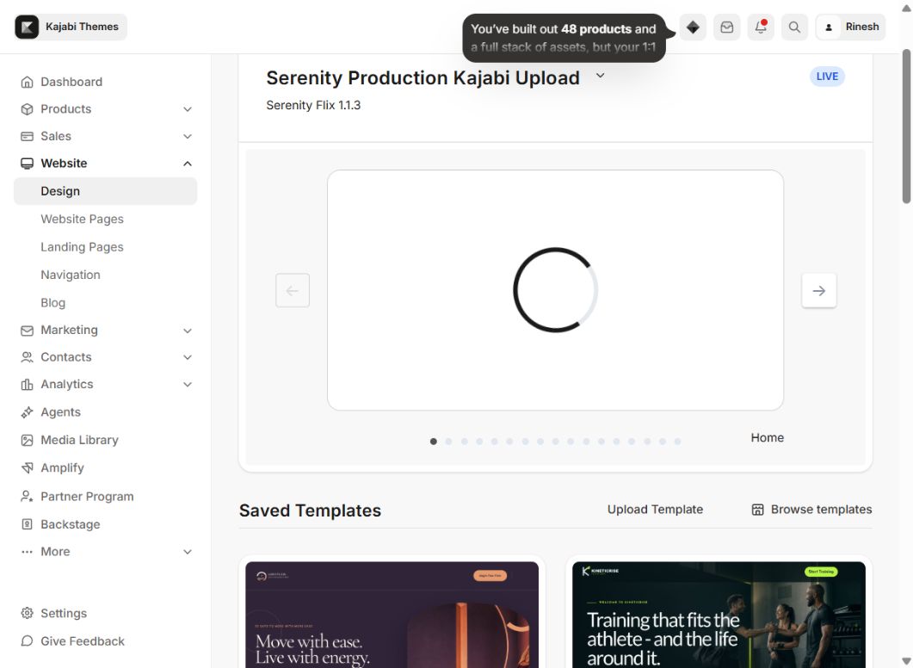Click the Products box icon
Screen dimensions: 913x668
(27, 109)
